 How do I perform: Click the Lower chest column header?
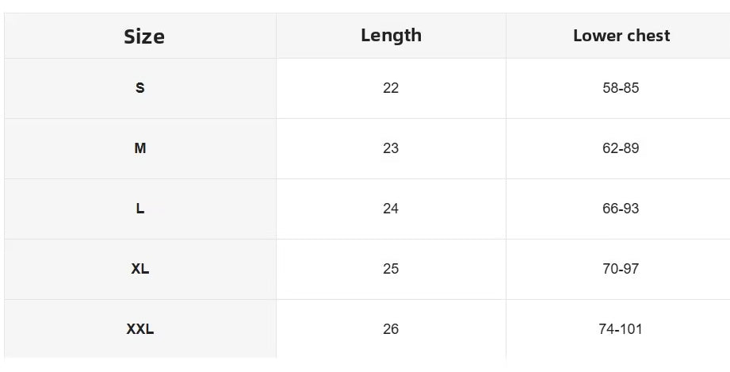(x=621, y=36)
